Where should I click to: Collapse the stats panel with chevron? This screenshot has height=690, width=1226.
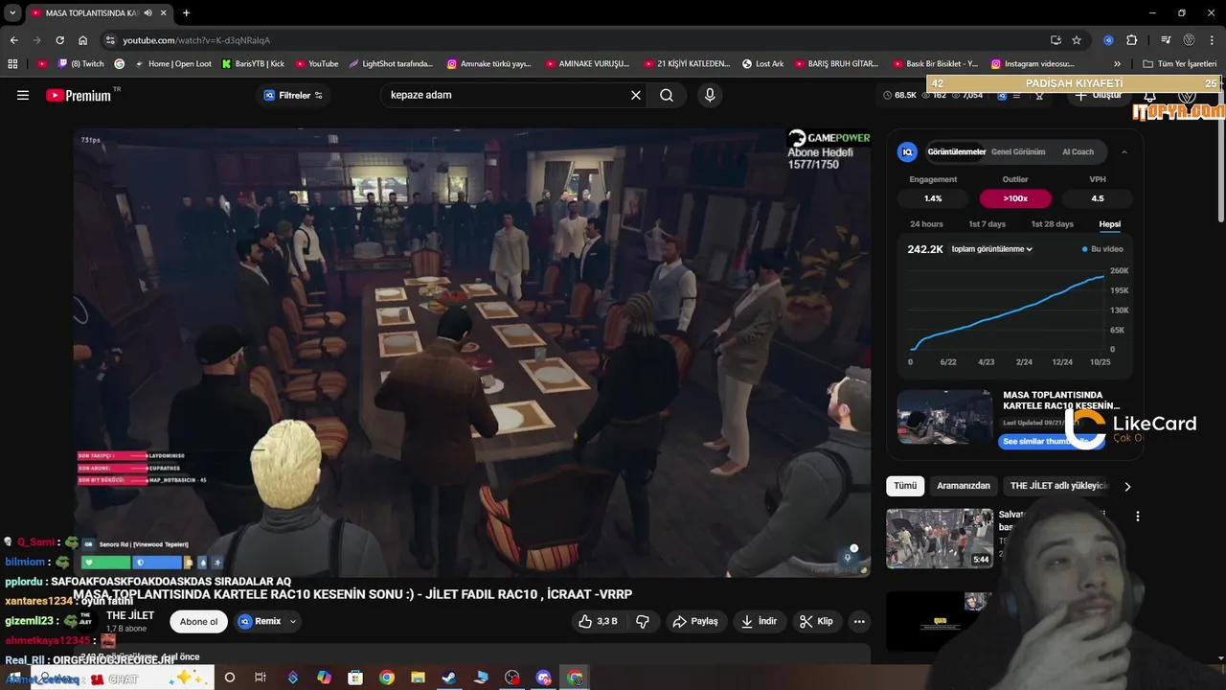pos(1124,151)
